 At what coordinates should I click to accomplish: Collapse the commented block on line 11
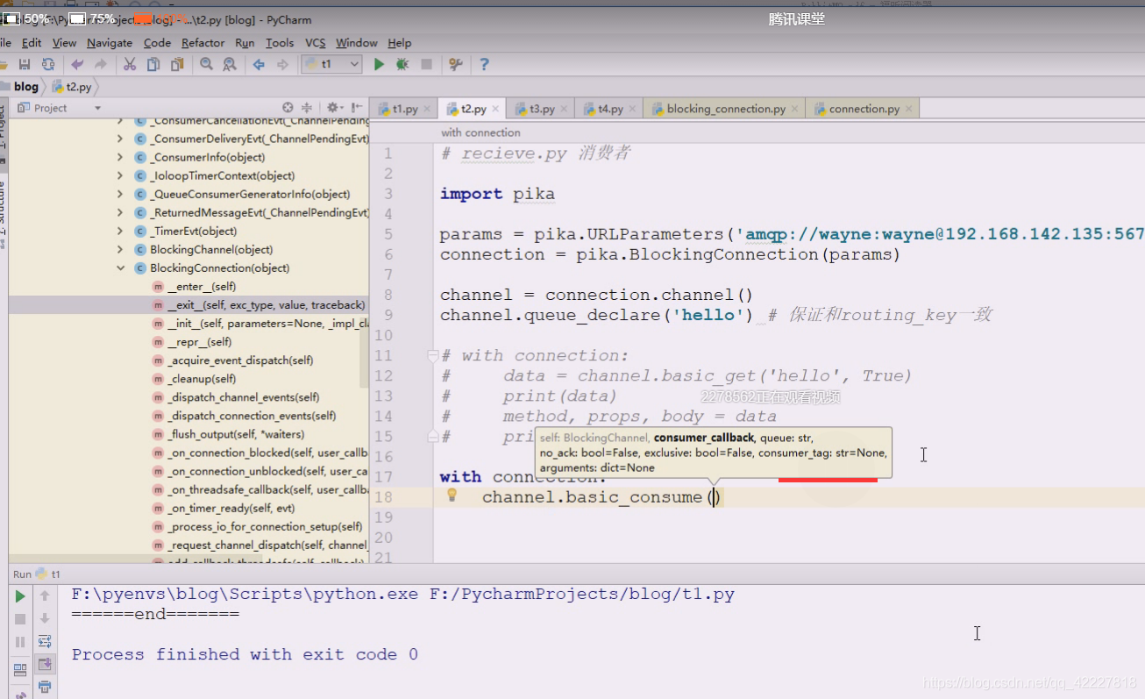click(x=432, y=355)
